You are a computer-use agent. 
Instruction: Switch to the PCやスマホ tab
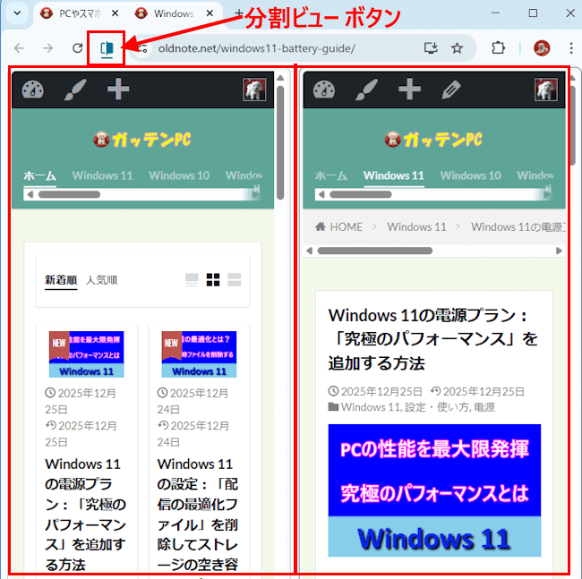pos(80,13)
